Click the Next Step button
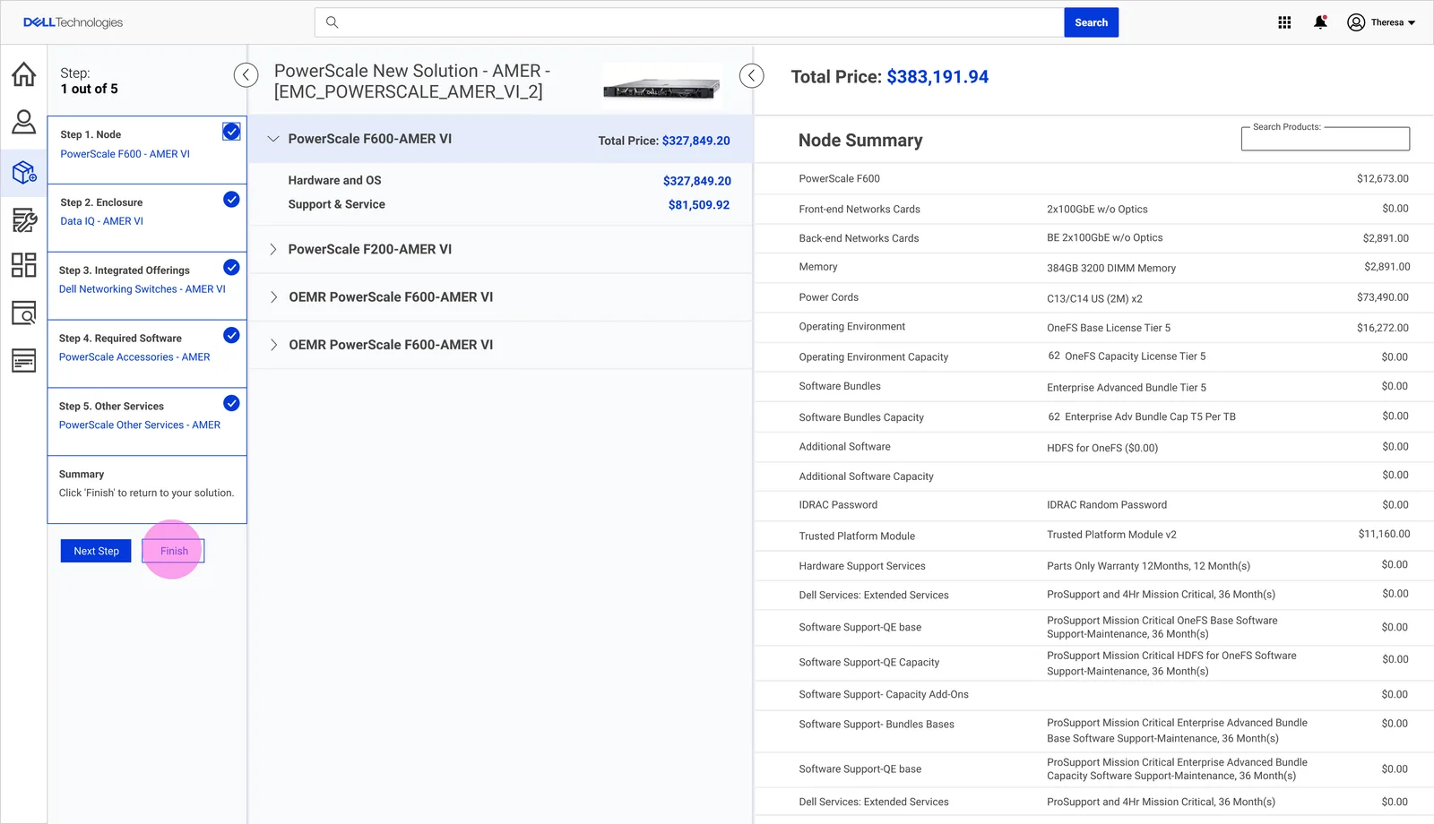 (x=96, y=551)
